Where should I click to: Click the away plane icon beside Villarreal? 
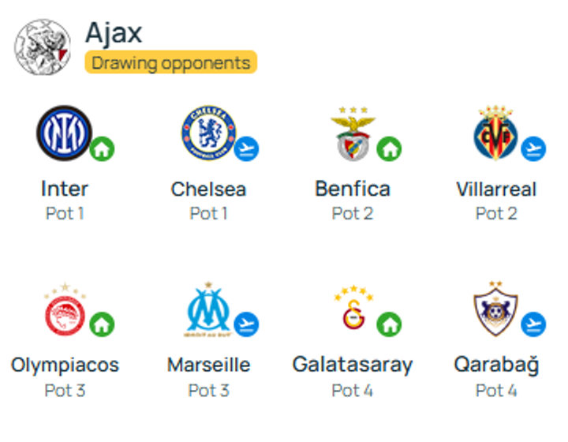coord(534,148)
